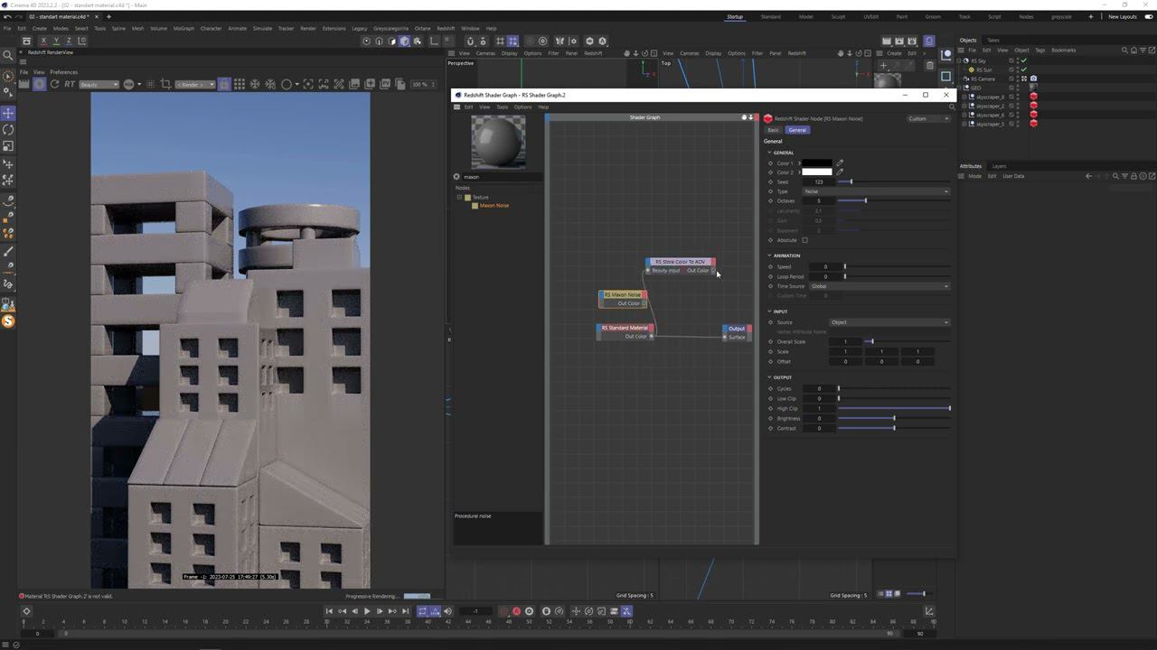Click the search magnifier icon at top left
1157x650 pixels.
coord(8,55)
